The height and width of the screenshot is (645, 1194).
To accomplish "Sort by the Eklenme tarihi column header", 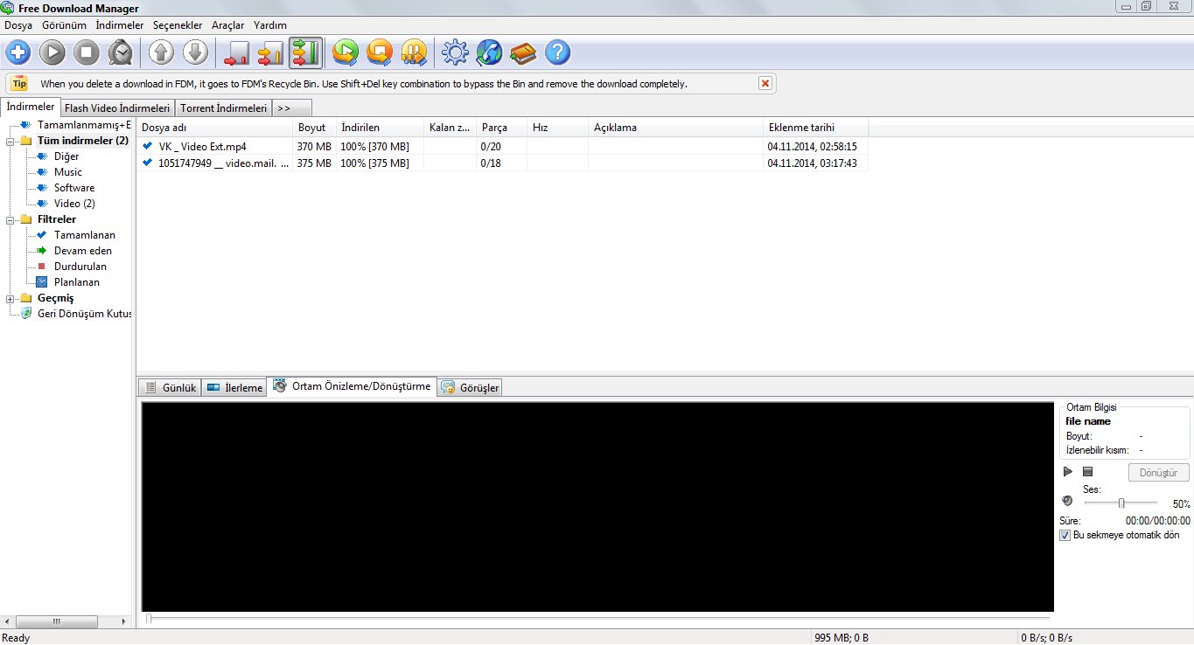I will point(815,128).
